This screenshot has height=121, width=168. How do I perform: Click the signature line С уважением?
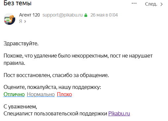point(20,107)
